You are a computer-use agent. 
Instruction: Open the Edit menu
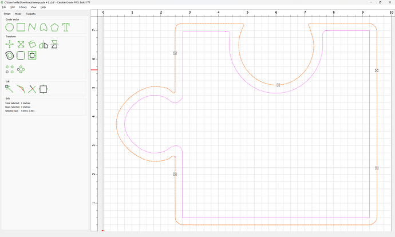[x=13, y=7]
